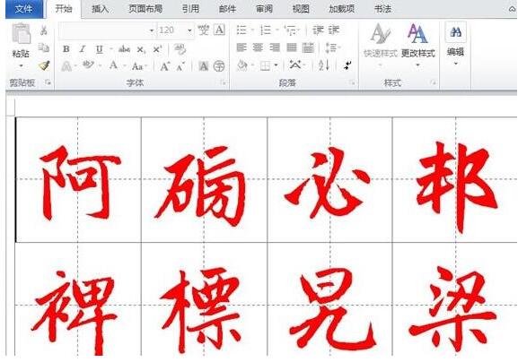Click the character border (boxed A) icon
518x362 pixels.
219,30
